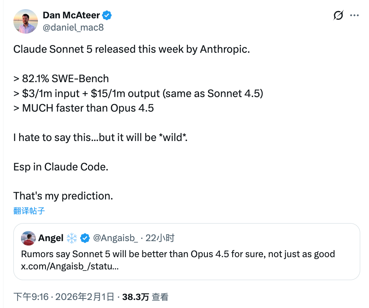Open the quoted post about Sonnet 5 rumors

click(178, 255)
